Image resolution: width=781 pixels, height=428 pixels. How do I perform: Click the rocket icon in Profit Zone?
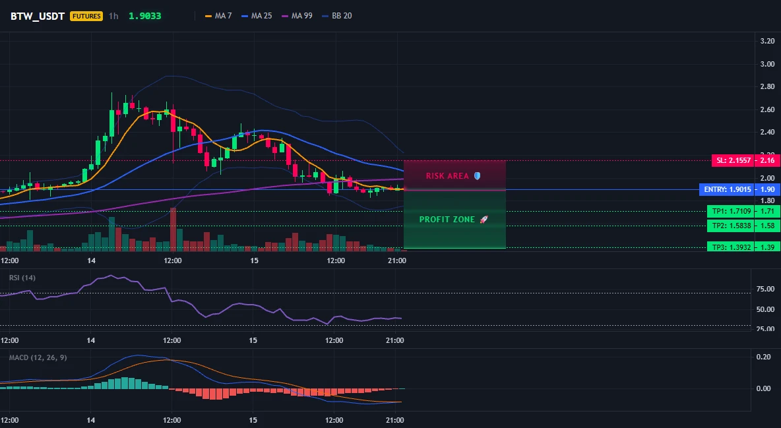[x=484, y=219]
